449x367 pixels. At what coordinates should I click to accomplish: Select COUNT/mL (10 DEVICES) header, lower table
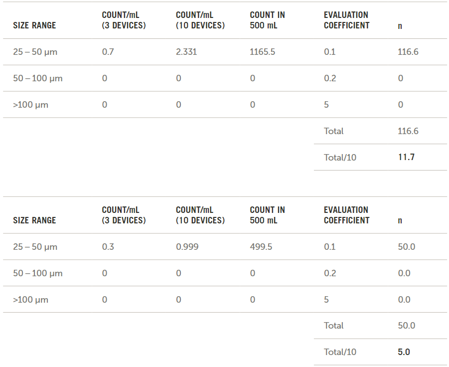pos(200,215)
